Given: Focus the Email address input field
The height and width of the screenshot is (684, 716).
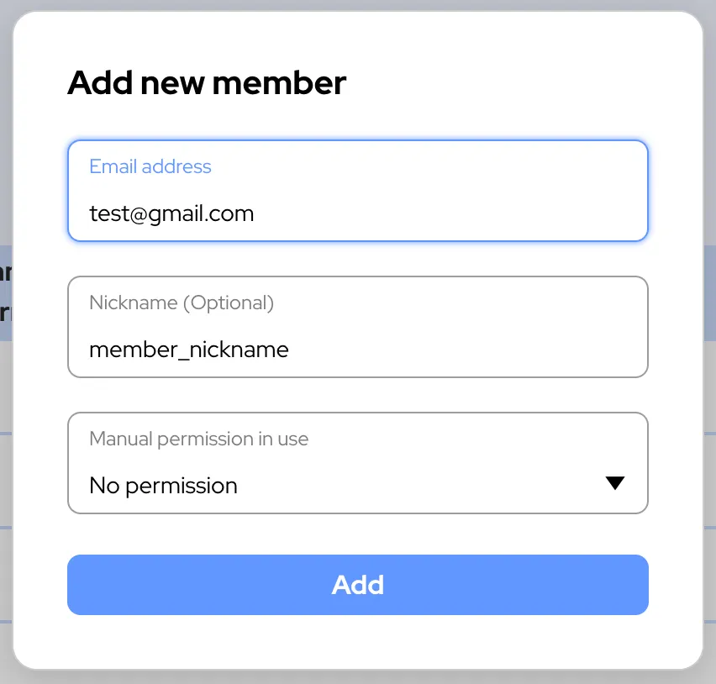Looking at the screenshot, I should point(357,192).
